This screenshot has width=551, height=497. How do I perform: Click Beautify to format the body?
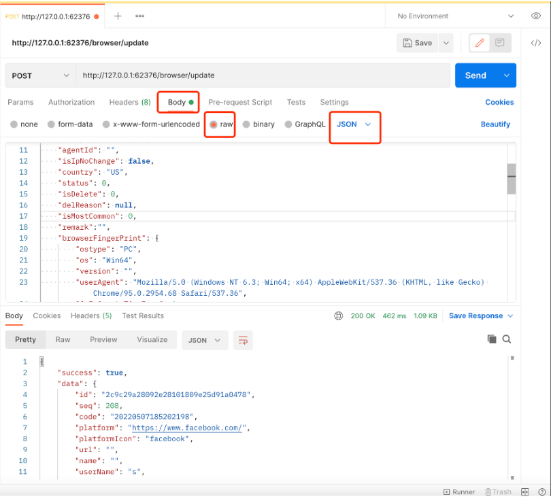pos(495,124)
